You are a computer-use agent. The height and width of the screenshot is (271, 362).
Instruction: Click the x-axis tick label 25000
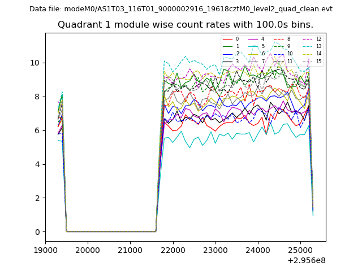(300, 250)
